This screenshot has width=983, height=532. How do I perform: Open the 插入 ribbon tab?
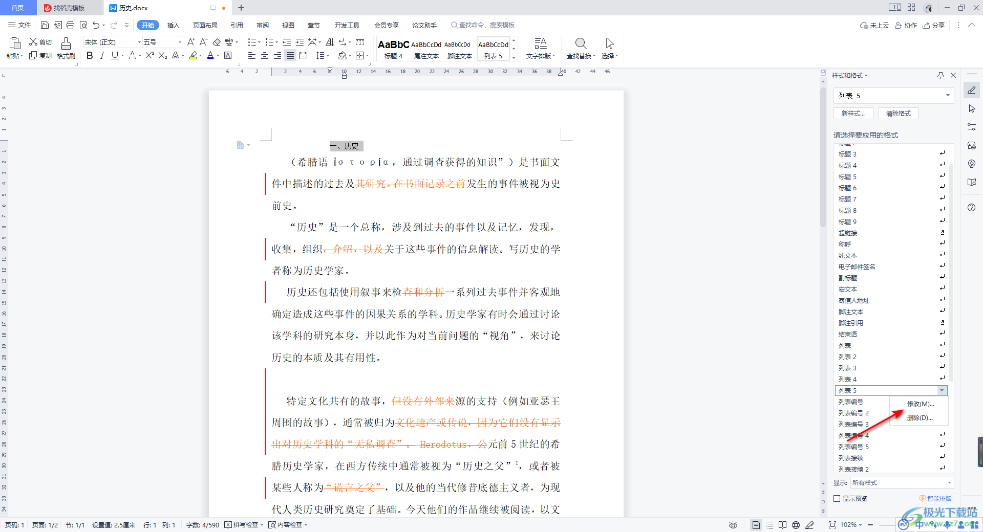tap(174, 25)
